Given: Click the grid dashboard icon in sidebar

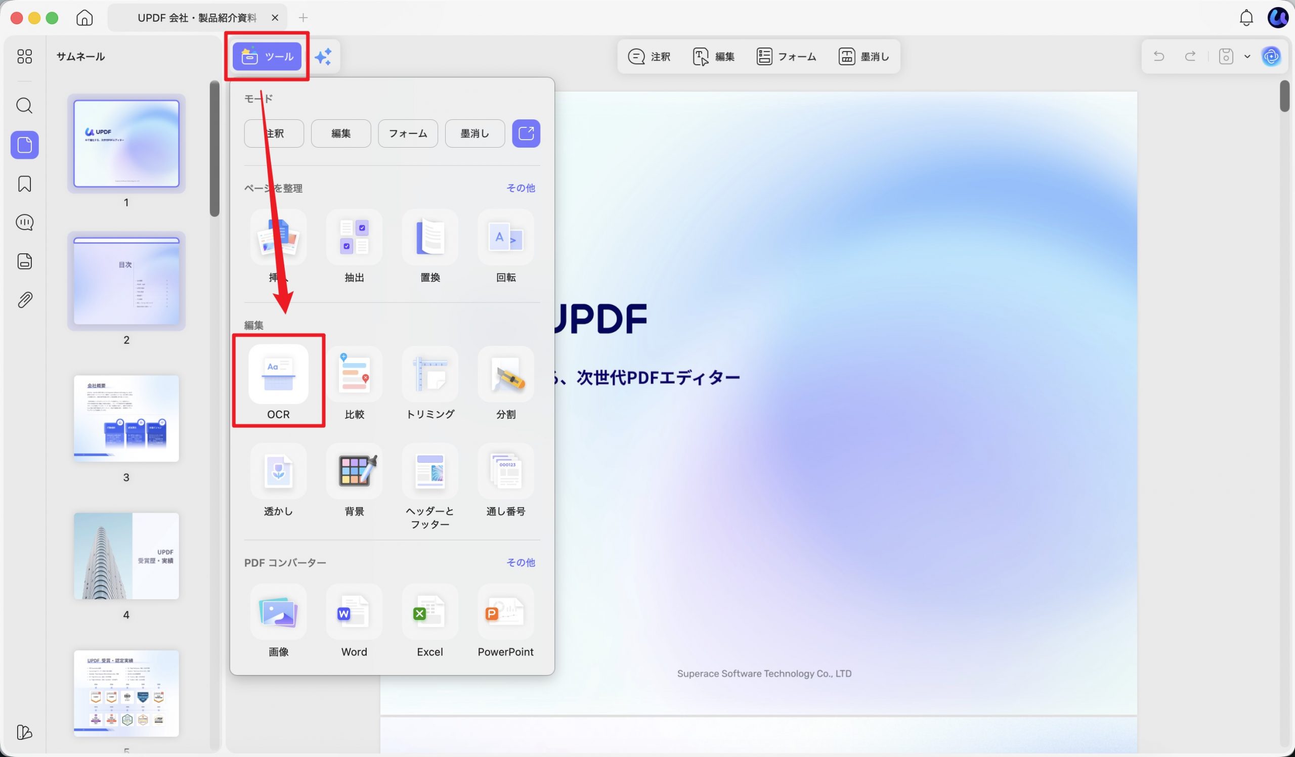Looking at the screenshot, I should pyautogui.click(x=24, y=56).
